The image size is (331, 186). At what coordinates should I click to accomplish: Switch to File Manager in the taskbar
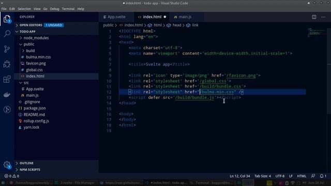click(75, 182)
